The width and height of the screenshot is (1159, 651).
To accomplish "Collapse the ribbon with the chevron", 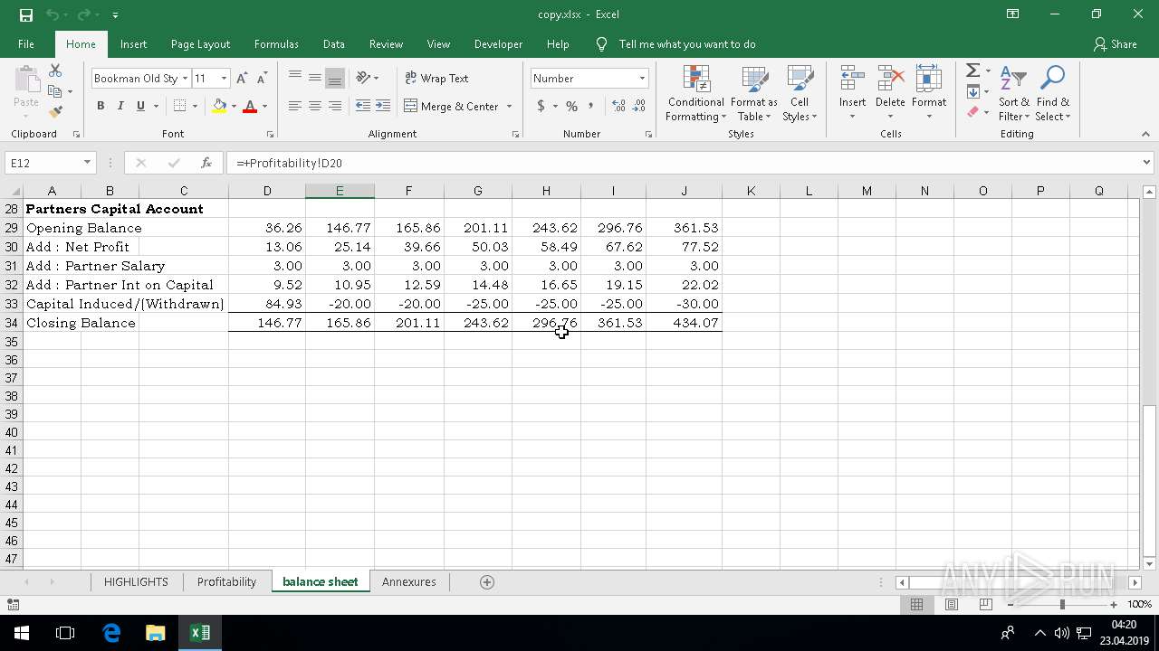I will point(1145,134).
